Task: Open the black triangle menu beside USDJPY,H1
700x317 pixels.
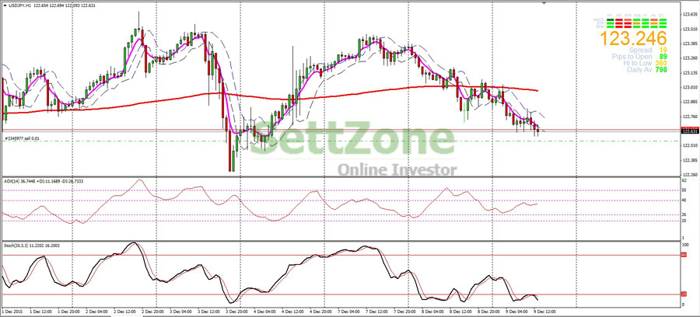Action: click(x=5, y=5)
